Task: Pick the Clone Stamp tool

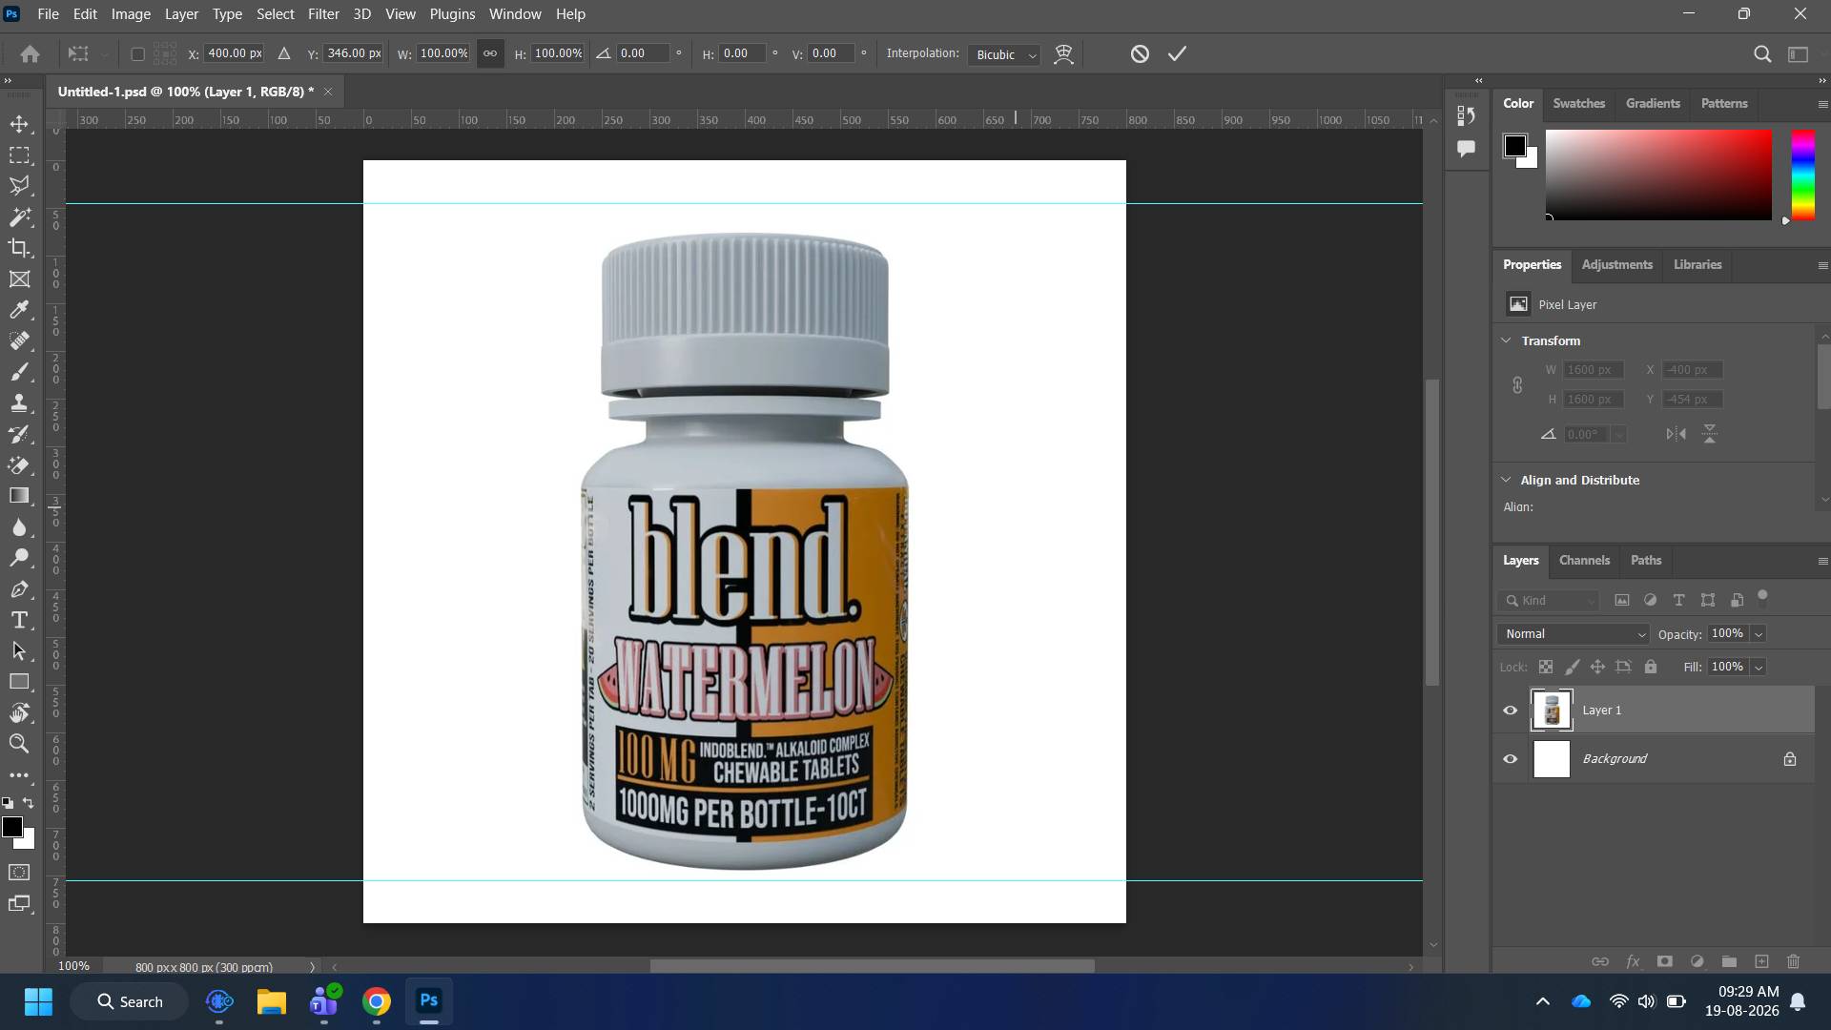Action: pyautogui.click(x=19, y=403)
